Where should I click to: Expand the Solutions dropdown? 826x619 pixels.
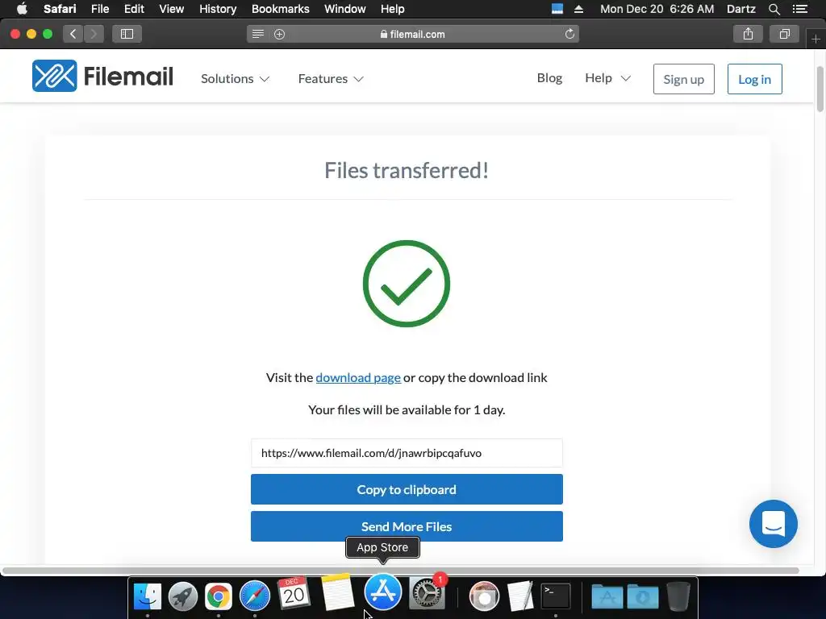(x=236, y=78)
